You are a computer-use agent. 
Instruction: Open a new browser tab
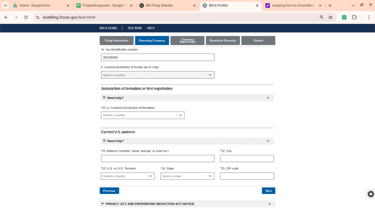[x=330, y=5]
